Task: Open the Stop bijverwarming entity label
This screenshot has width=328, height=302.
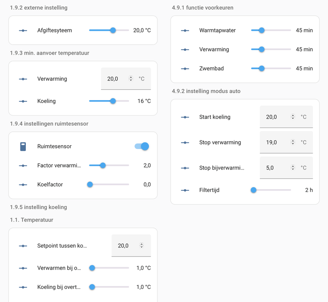Action: 221,168
